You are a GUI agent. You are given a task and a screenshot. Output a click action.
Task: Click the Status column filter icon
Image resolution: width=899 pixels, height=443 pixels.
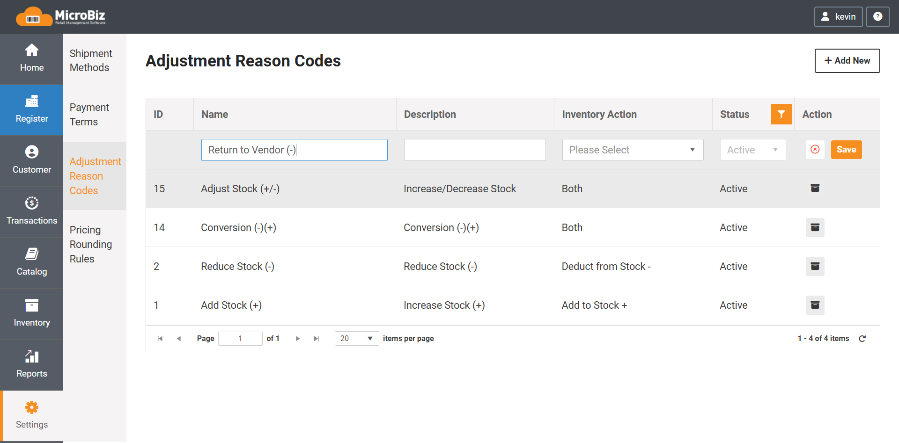(781, 114)
